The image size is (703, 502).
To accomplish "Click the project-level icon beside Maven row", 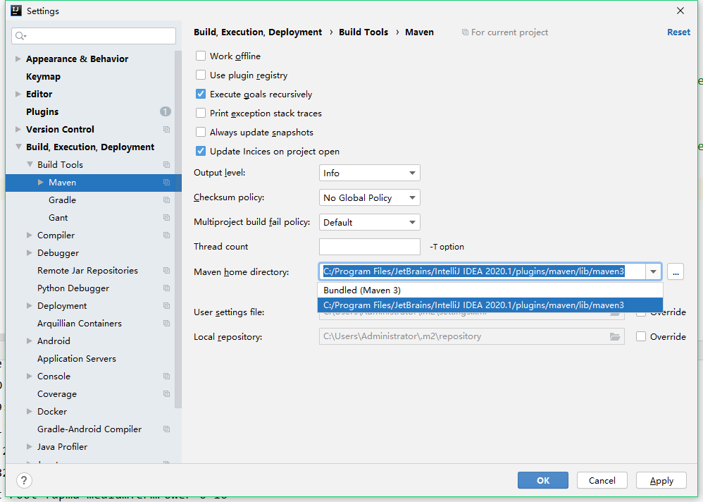I will coord(166,182).
